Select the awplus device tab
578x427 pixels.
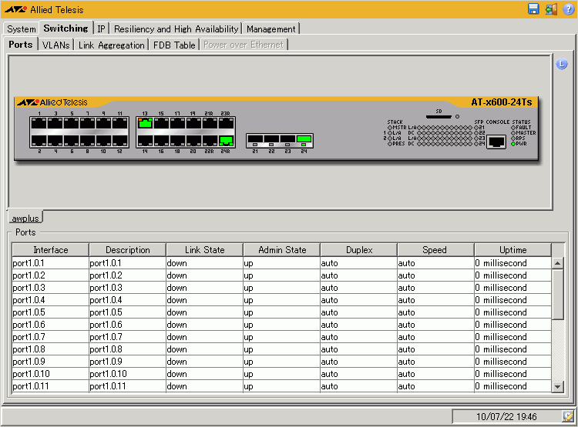pos(25,218)
